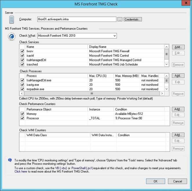192x191 pixels.
Task: Open the Check What dropdown
Action: coord(114,36)
